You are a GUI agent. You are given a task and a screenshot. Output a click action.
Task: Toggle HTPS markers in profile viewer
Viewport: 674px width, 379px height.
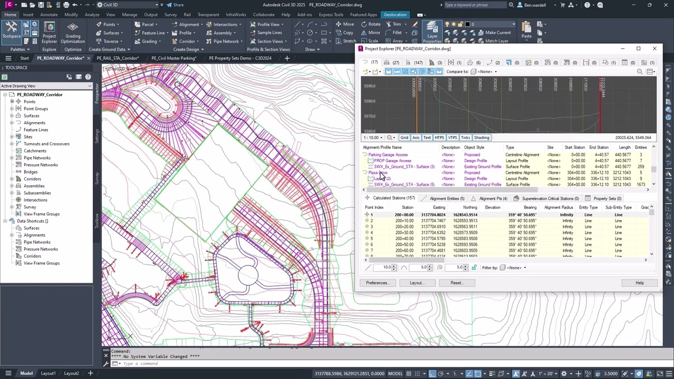[439, 137]
